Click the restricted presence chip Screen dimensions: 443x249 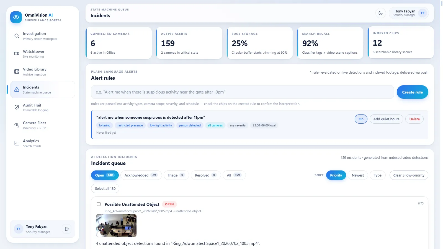pos(130,125)
